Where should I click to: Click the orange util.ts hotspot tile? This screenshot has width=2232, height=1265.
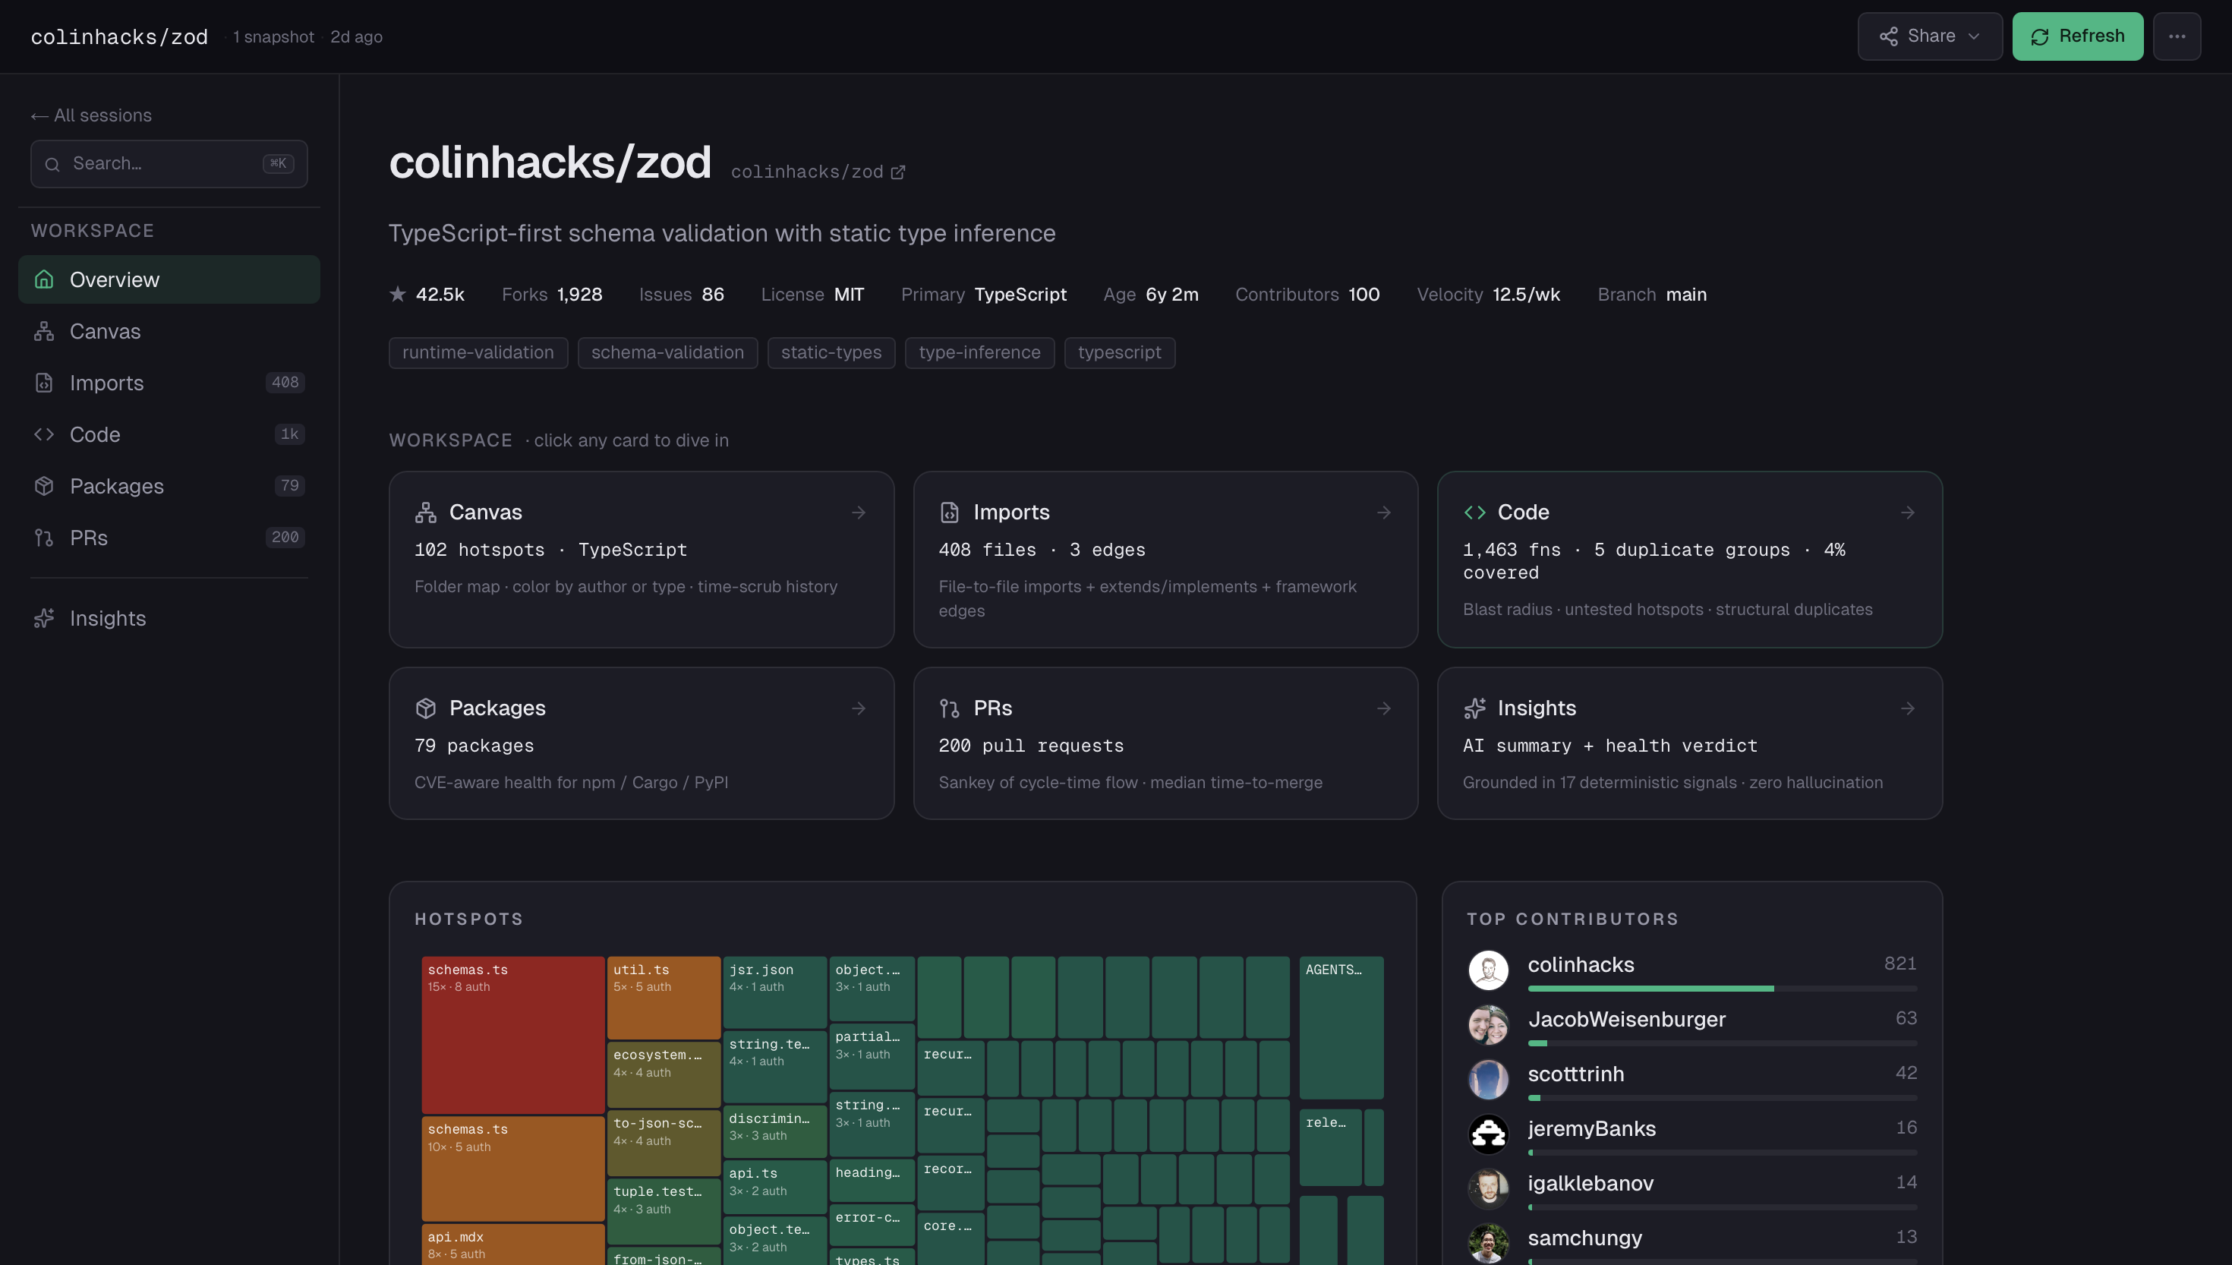coord(664,998)
